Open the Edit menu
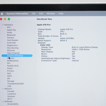Image resolution: width=106 pixels, height=106 pixels. pos(41,14)
